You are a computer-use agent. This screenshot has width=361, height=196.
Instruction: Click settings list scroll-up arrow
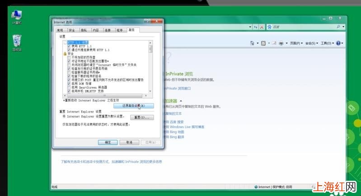(150, 43)
